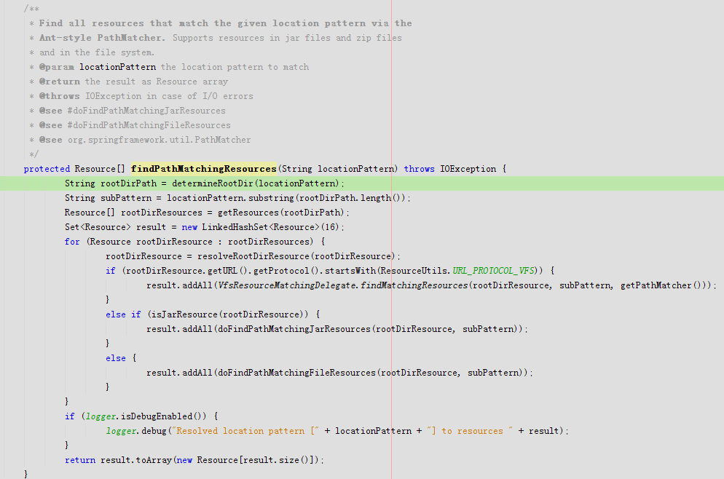The image size is (724, 479).
Task: Click logger.isDebugEnabled() condition
Action: click(x=146, y=416)
